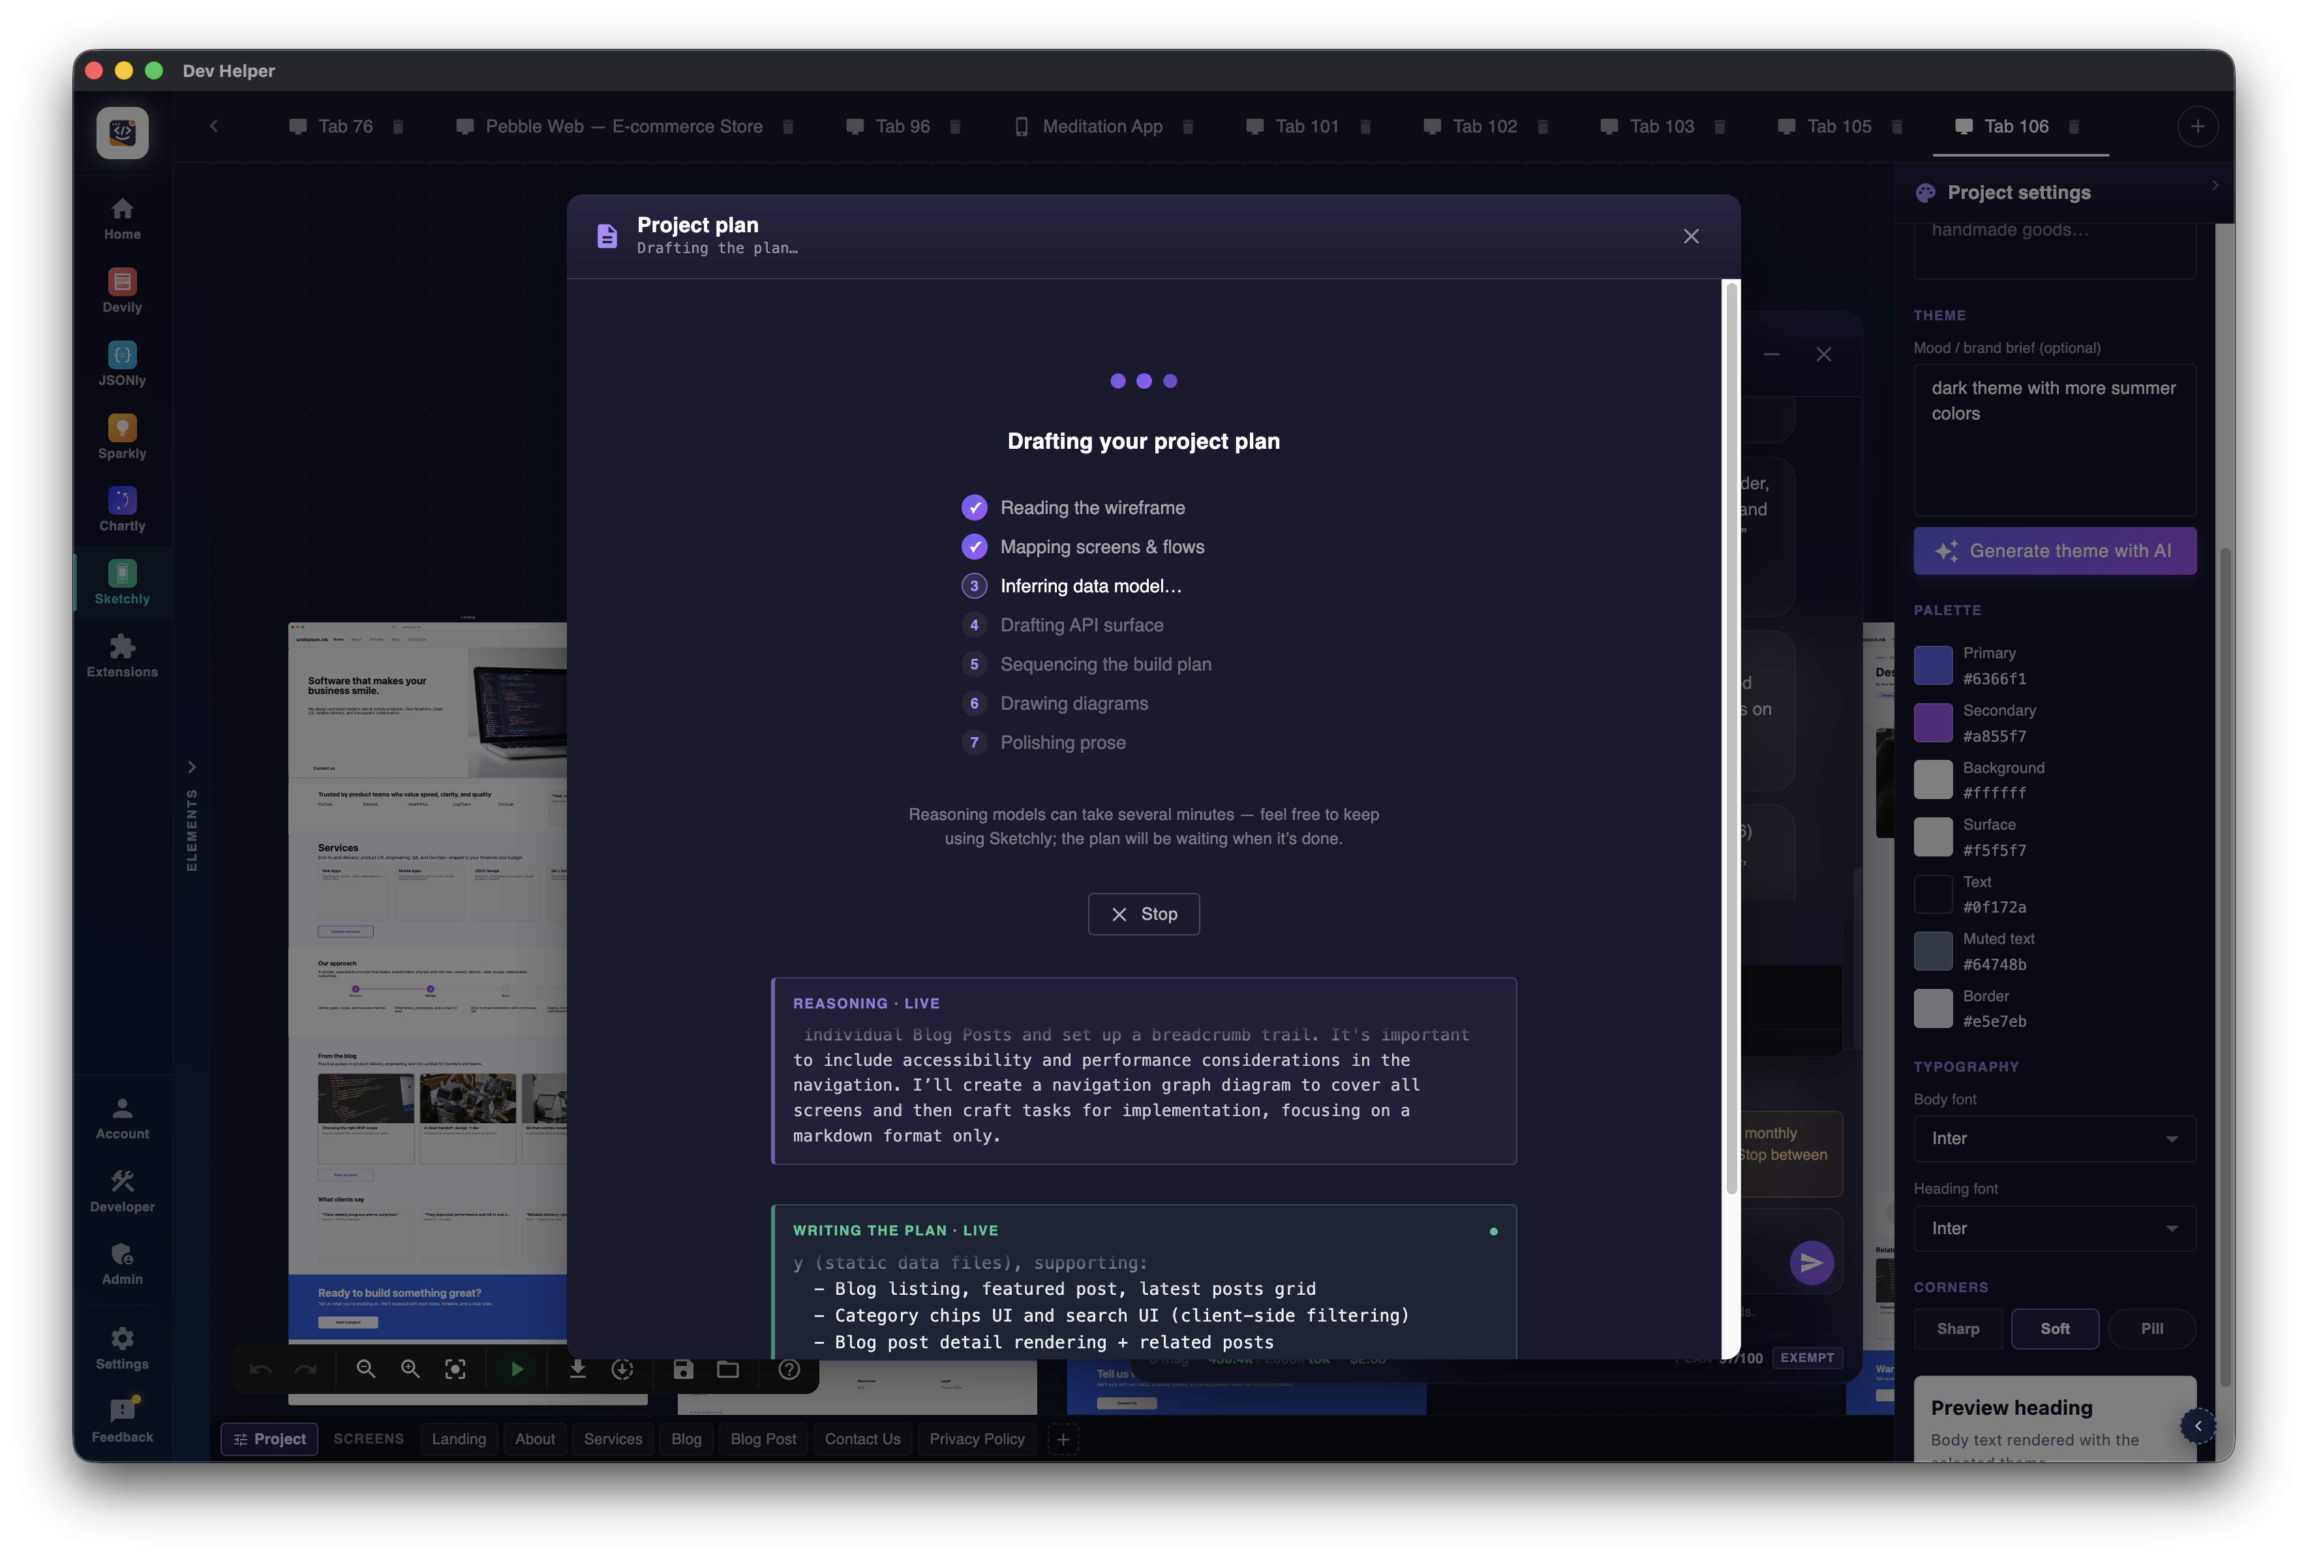This screenshot has height=1559, width=2308.
Task: Click the Muted text color swatch #64748b
Action: click(x=1933, y=950)
